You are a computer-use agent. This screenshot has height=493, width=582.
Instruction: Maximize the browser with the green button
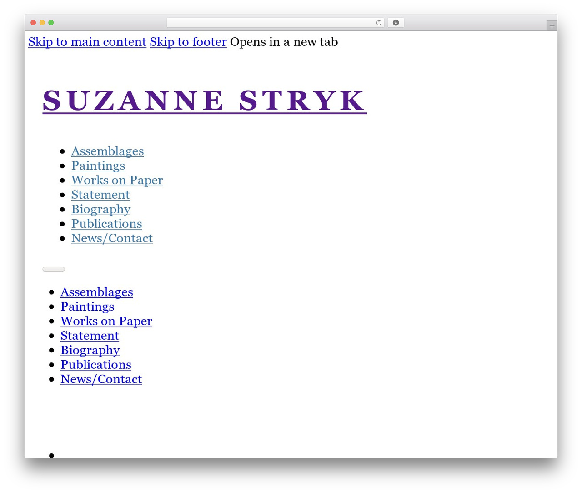tap(51, 23)
